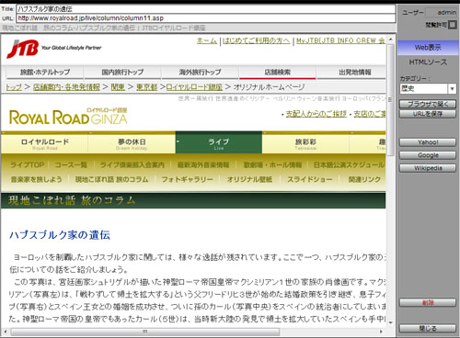Open the MyJTB link
Screen dimensions: 460x338
[x=340, y=40]
